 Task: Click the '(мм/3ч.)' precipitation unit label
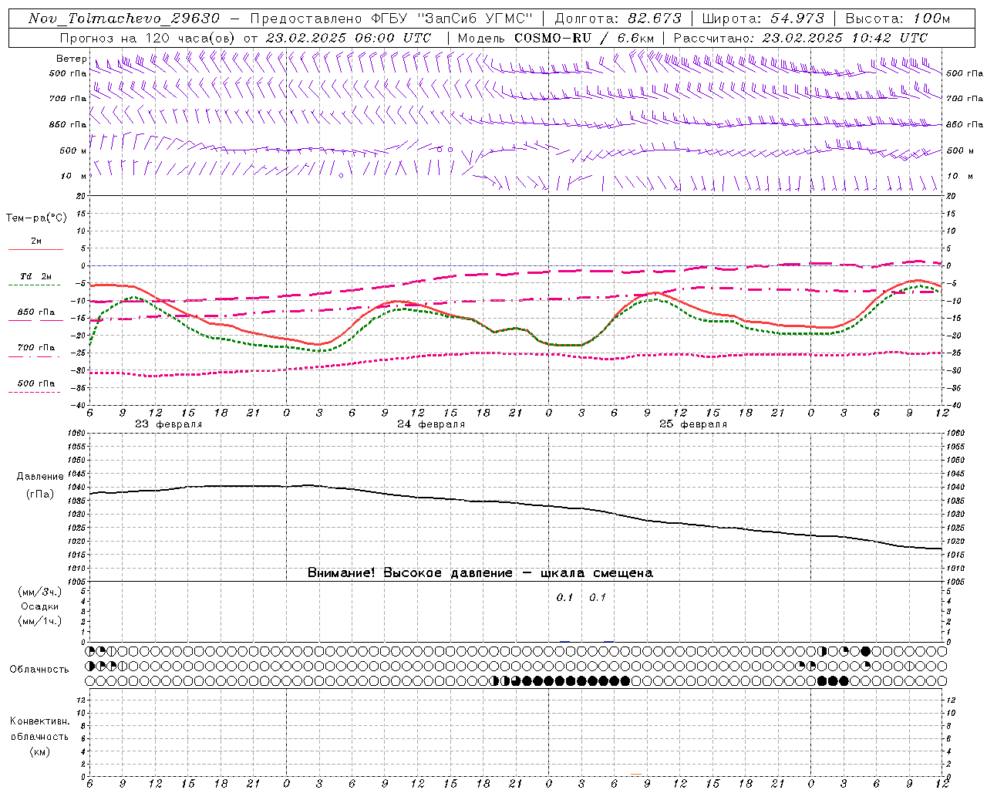[40, 592]
